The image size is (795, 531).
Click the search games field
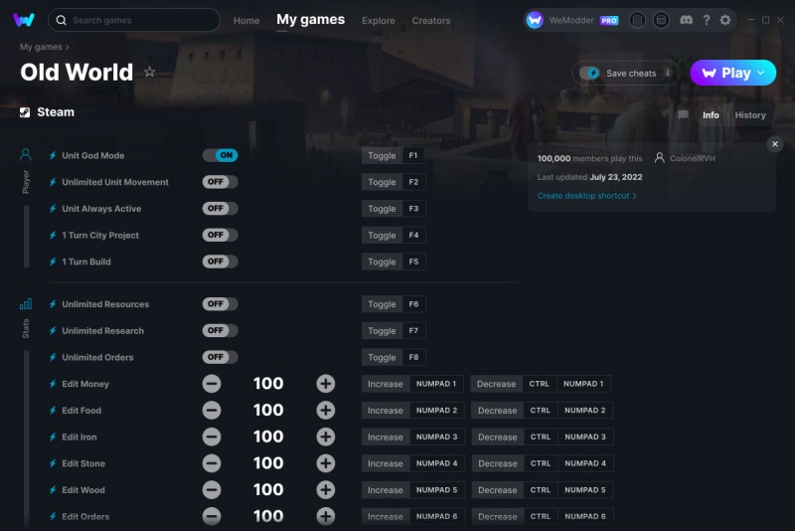134,20
